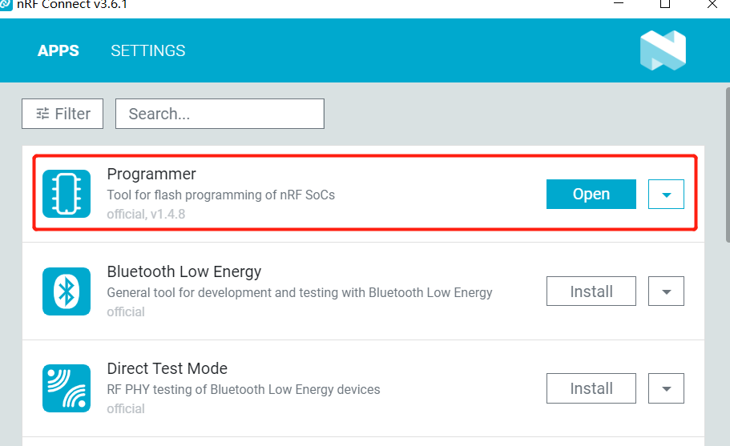Switch to the SETTINGS tab
730x446 pixels.
coord(148,50)
